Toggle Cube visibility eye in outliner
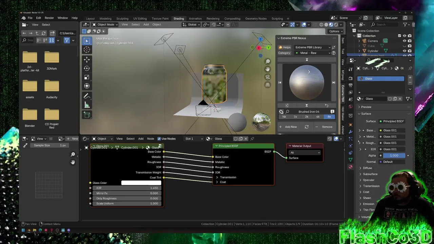The height and width of the screenshot is (244, 434). point(405,46)
